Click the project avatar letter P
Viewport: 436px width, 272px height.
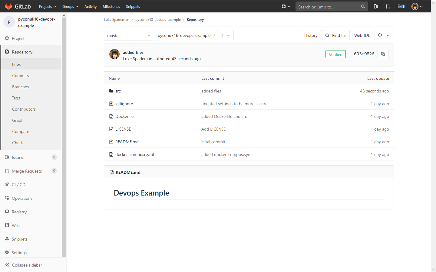click(x=9, y=22)
